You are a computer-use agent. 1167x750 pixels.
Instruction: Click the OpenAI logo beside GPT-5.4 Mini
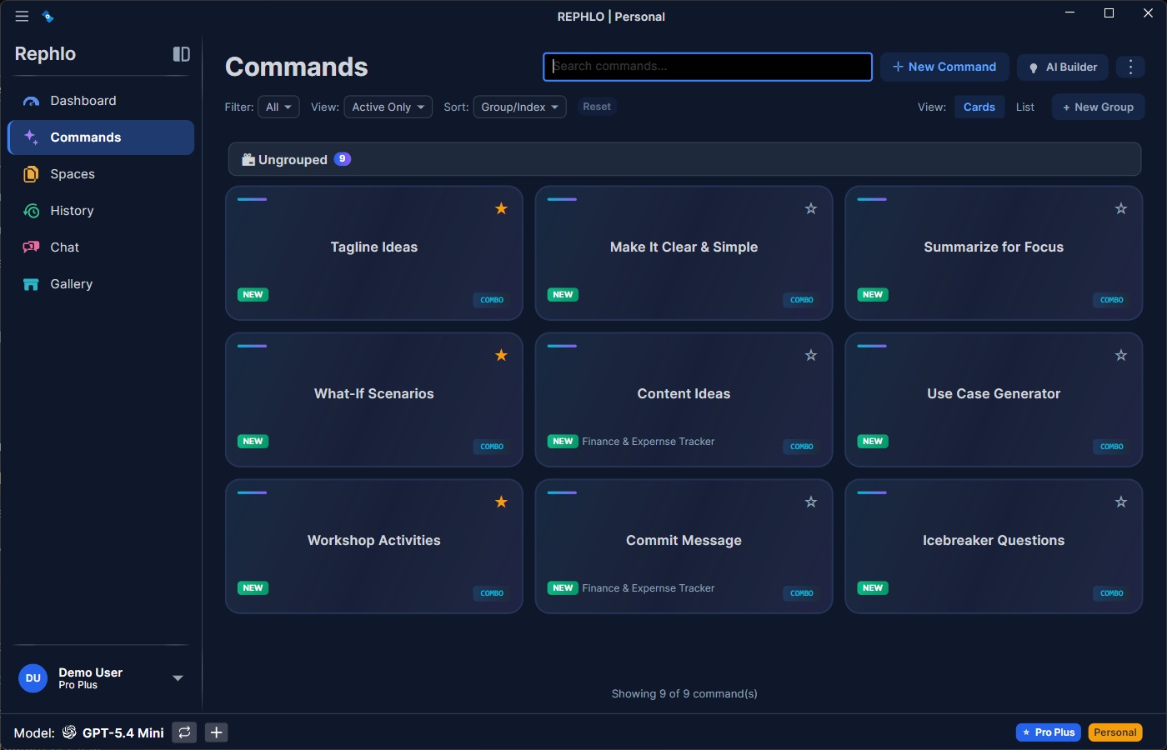[x=69, y=732]
